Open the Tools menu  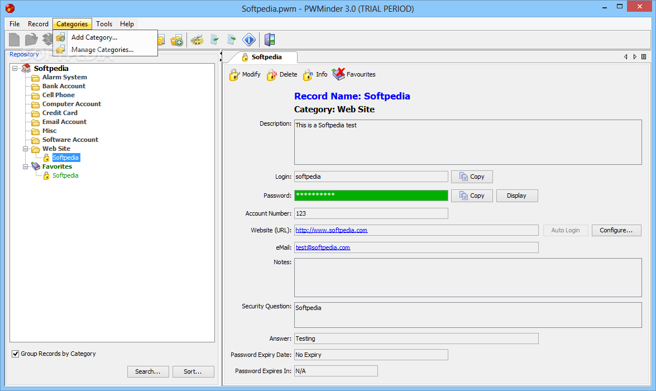[104, 24]
